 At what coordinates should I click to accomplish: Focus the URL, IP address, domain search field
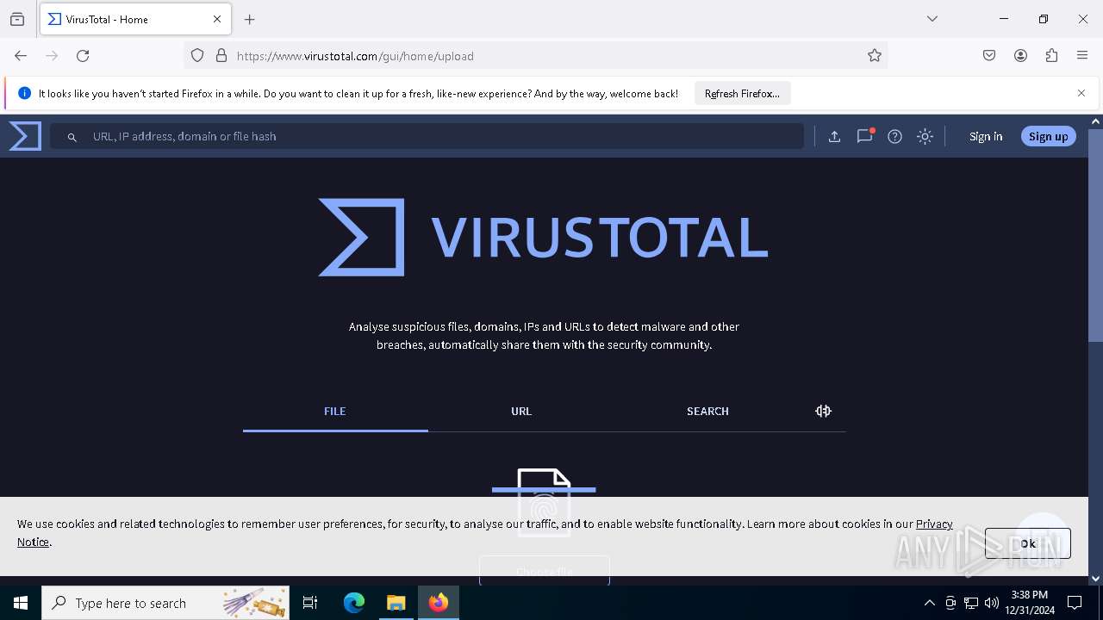(x=427, y=136)
